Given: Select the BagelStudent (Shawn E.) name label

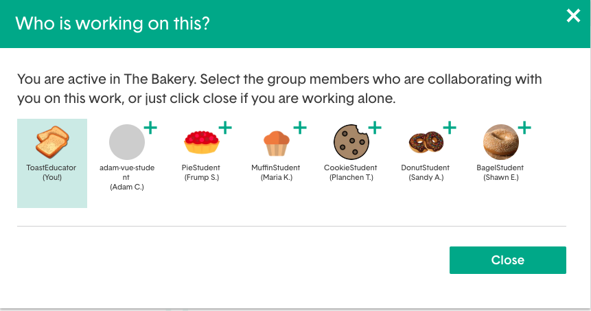Looking at the screenshot, I should pos(500,172).
